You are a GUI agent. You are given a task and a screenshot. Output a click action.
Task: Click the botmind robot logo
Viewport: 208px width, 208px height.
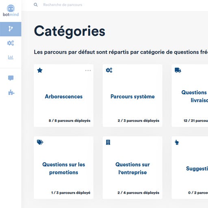pyautogui.click(x=11, y=11)
